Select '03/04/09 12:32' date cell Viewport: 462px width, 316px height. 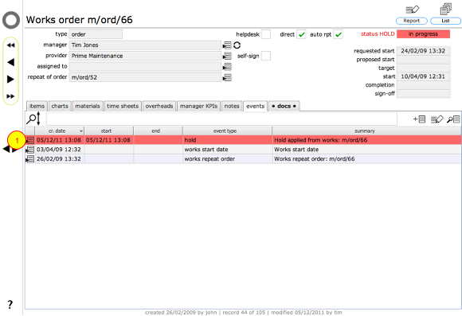coord(60,150)
